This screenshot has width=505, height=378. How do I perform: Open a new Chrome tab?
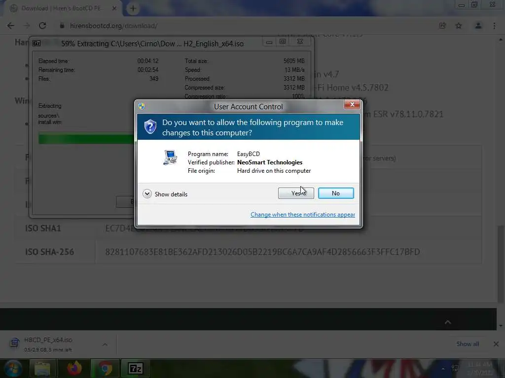pos(133,8)
